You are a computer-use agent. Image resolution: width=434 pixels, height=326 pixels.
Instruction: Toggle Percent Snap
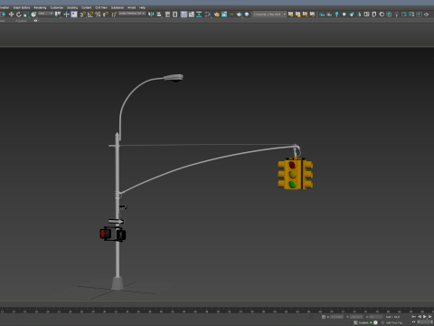(x=98, y=14)
